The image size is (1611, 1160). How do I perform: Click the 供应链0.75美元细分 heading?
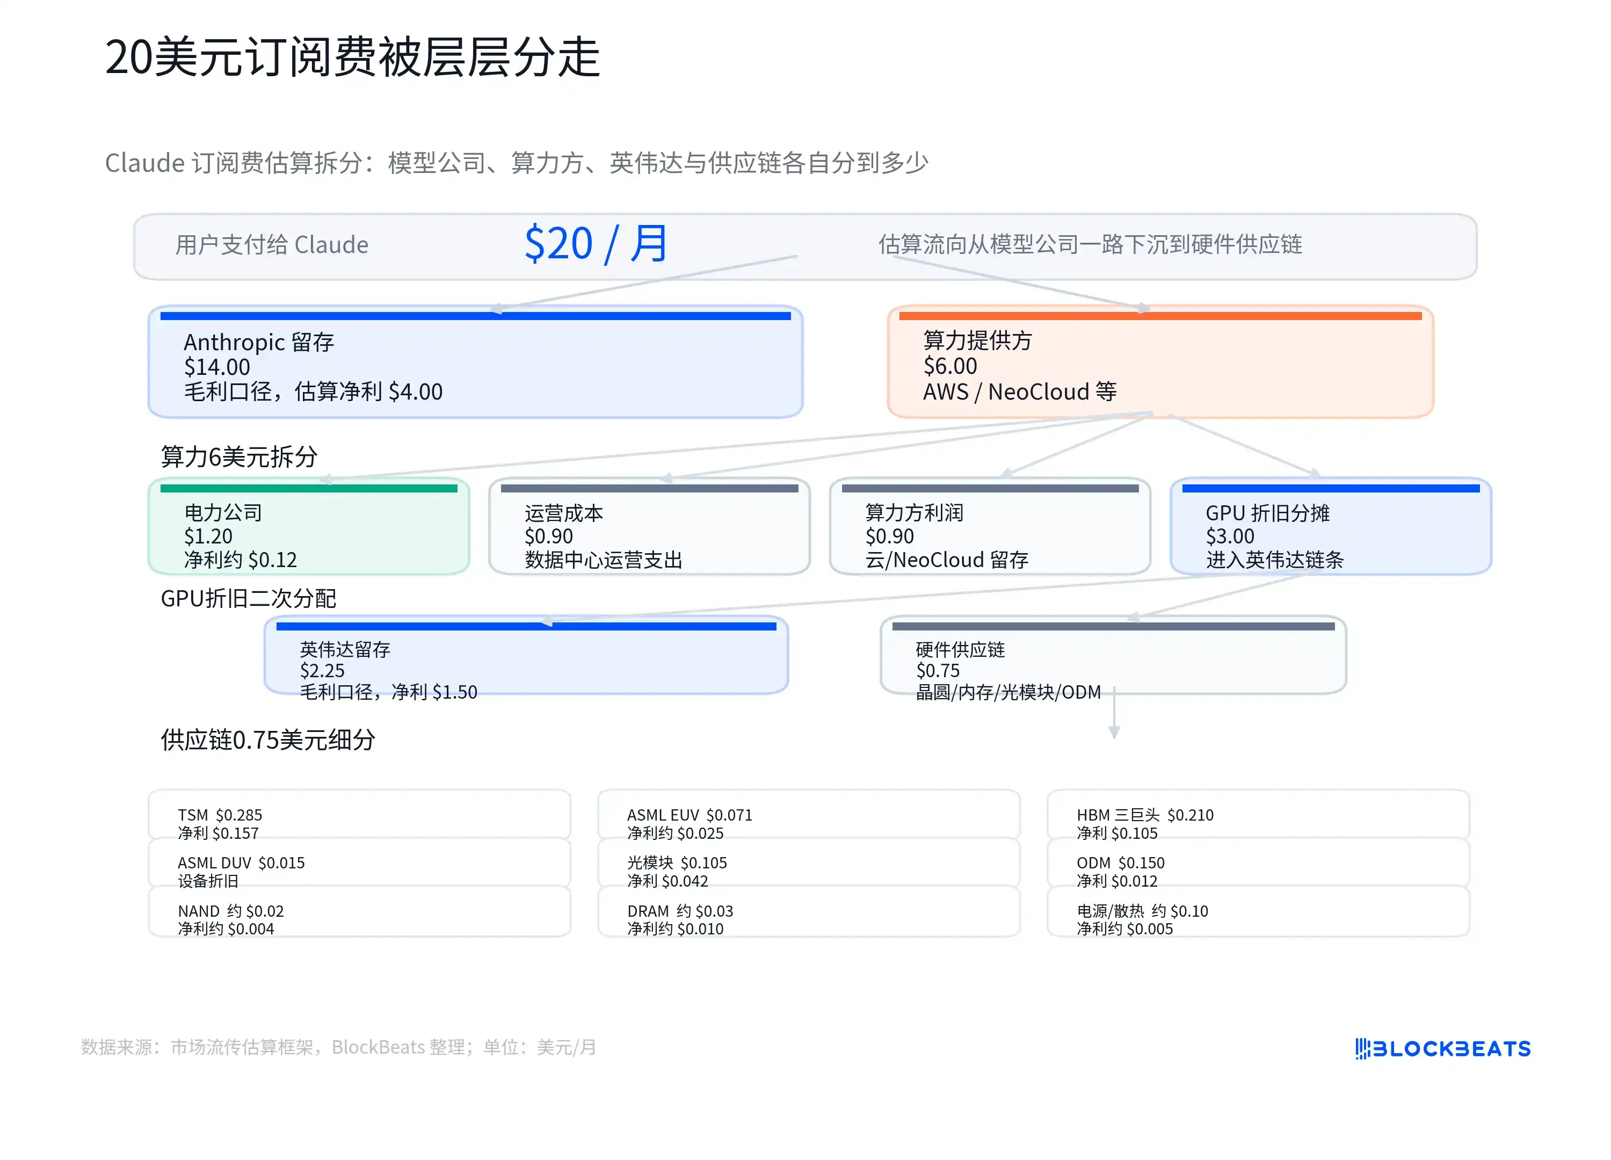(268, 740)
